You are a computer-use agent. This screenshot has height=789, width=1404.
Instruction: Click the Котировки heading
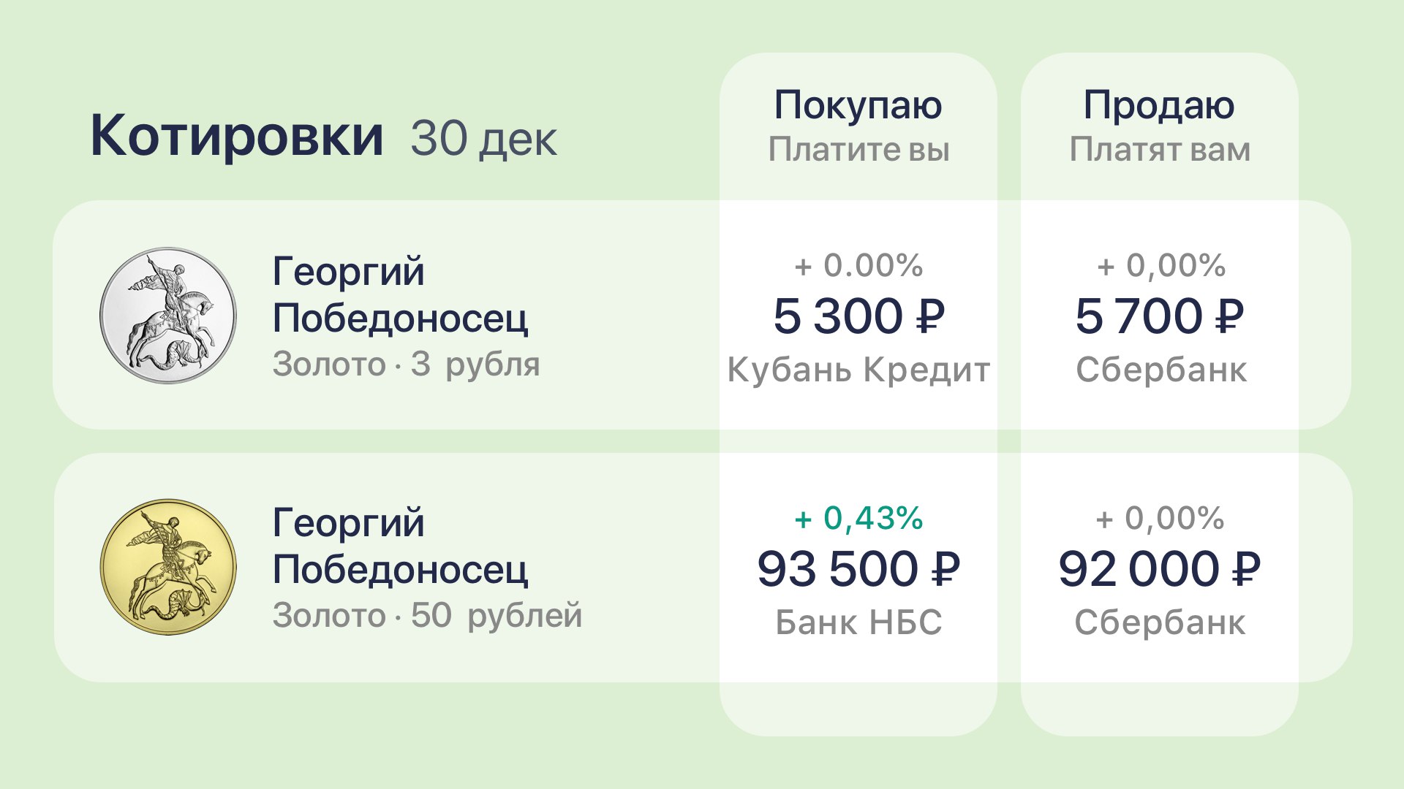point(236,136)
